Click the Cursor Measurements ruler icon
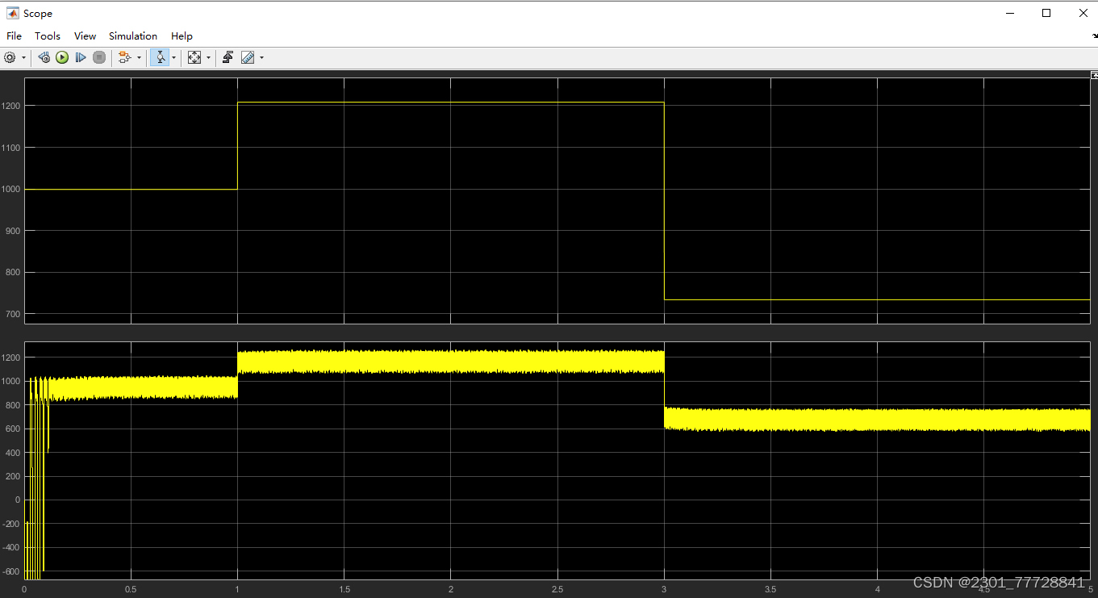 [248, 57]
